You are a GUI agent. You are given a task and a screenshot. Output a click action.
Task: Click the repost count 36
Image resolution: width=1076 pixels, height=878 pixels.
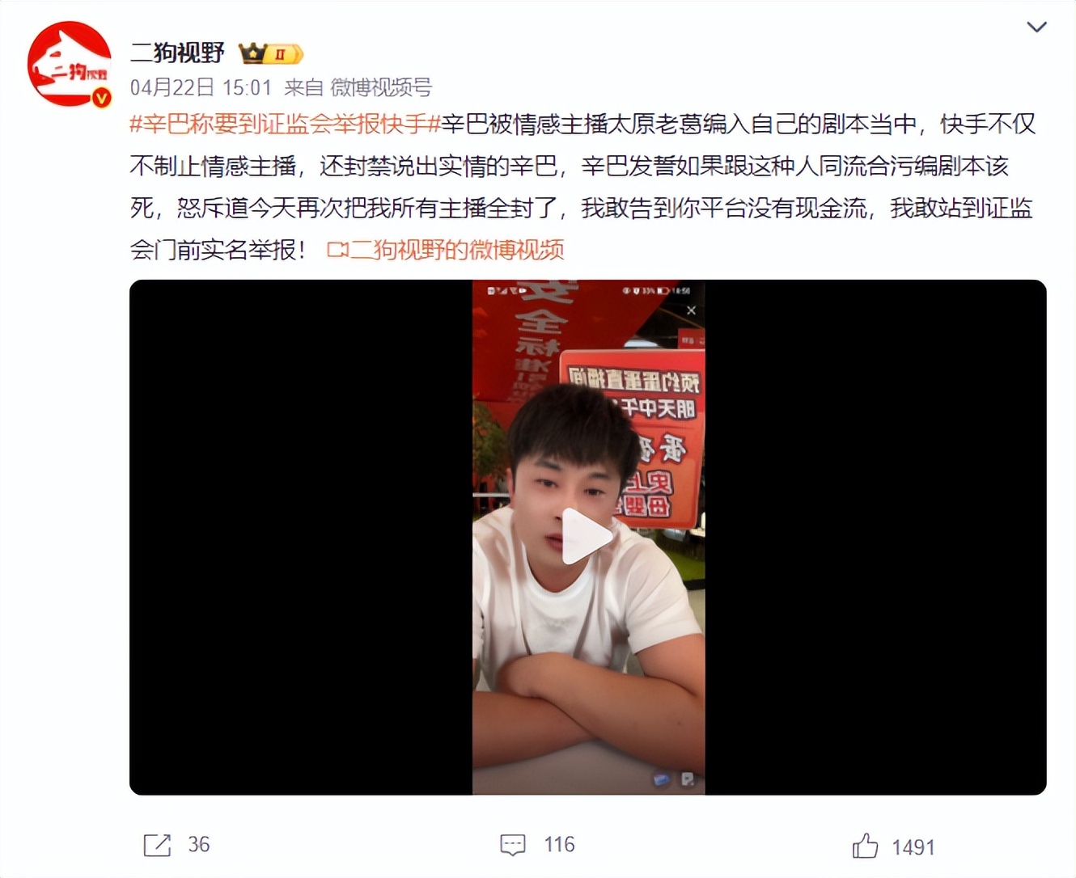(199, 845)
